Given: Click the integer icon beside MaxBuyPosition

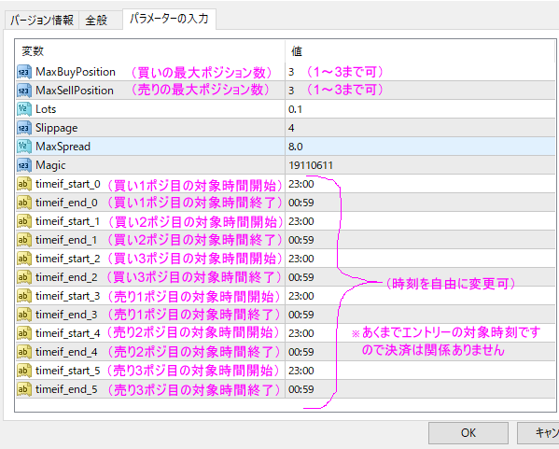Looking at the screenshot, I should click(x=24, y=72).
